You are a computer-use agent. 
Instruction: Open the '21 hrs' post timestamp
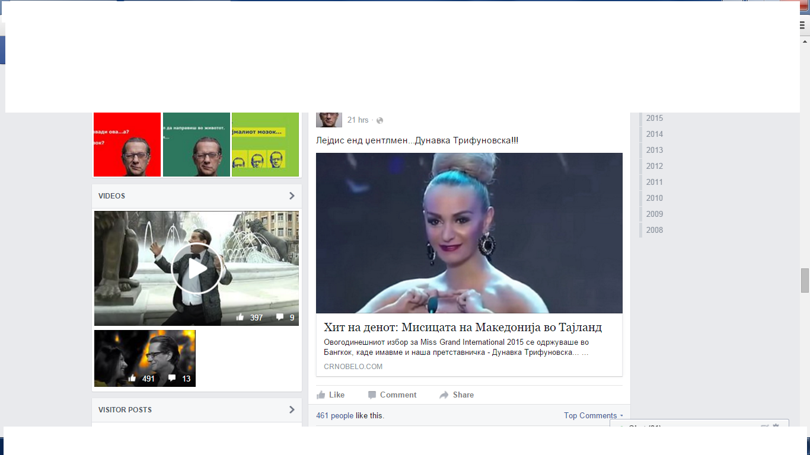tap(358, 120)
